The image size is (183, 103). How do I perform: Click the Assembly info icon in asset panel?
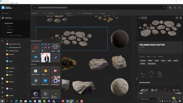tap(160, 74)
